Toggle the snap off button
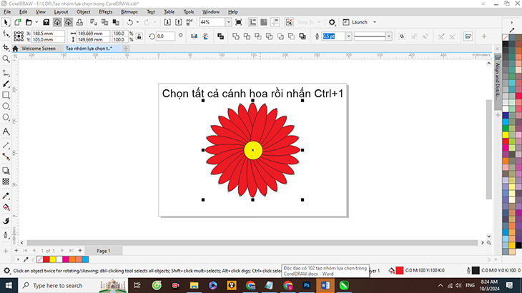The image size is (522, 293). coord(289,22)
